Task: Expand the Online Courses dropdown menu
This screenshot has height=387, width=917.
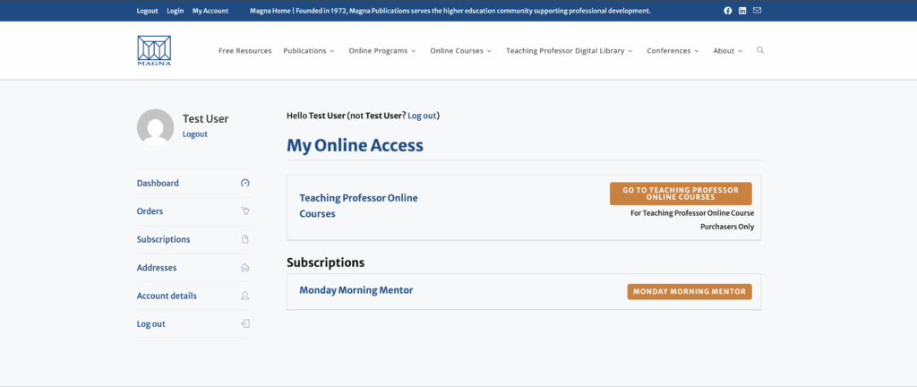Action: [461, 51]
